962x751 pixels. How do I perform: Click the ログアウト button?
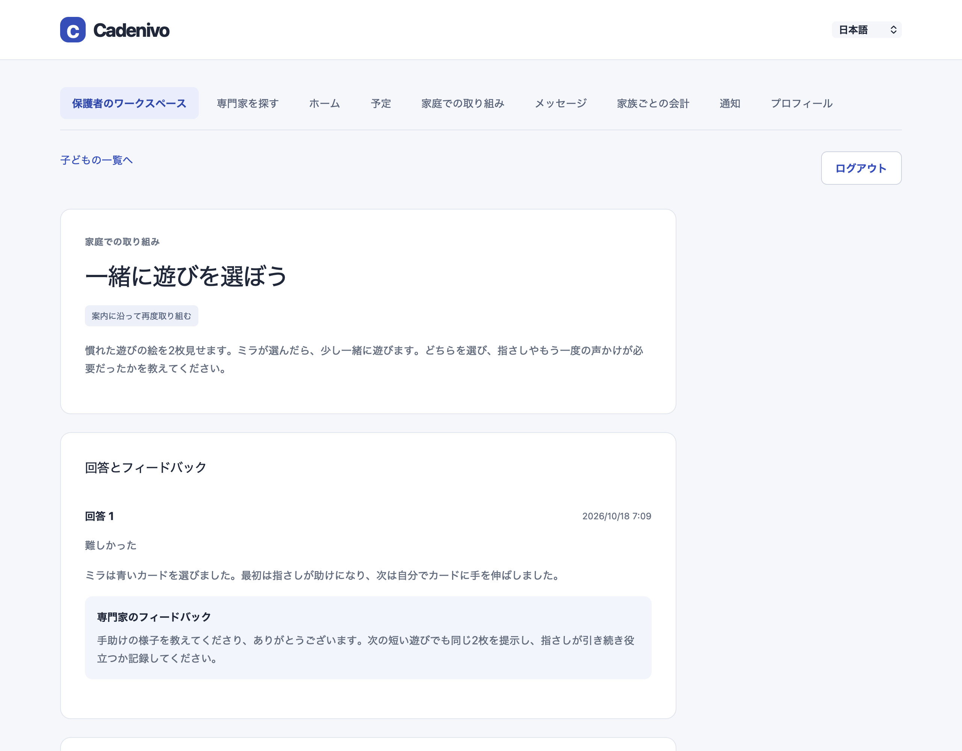[x=861, y=168]
